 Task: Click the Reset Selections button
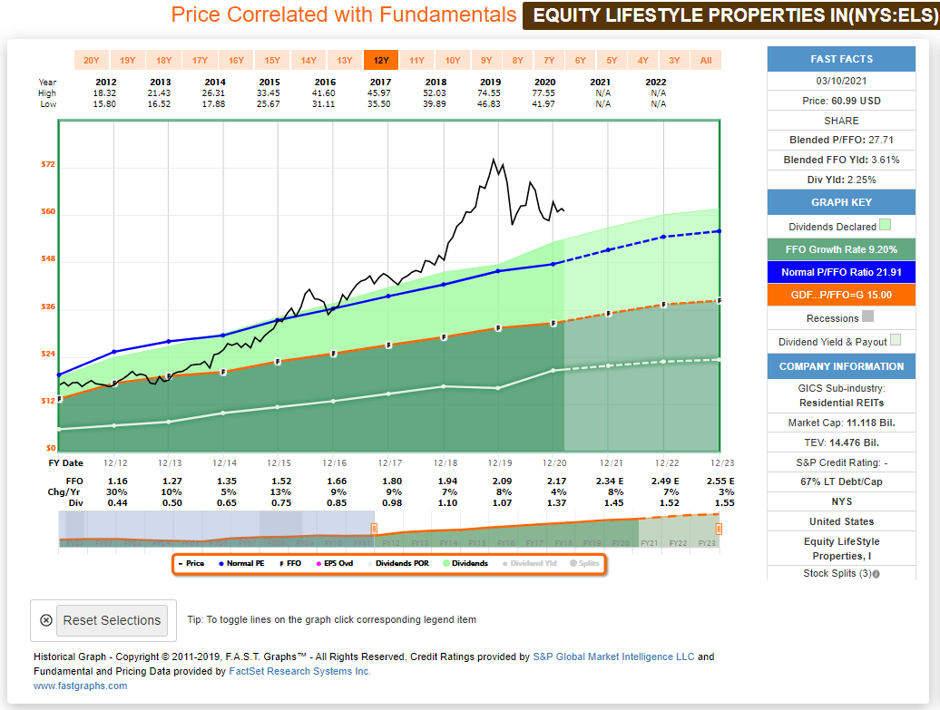[x=111, y=620]
